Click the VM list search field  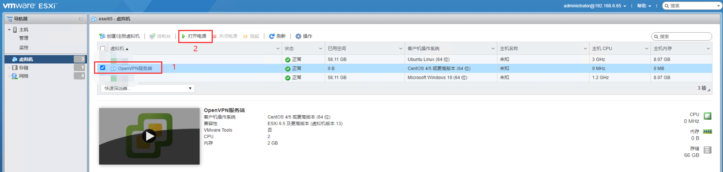point(682,36)
